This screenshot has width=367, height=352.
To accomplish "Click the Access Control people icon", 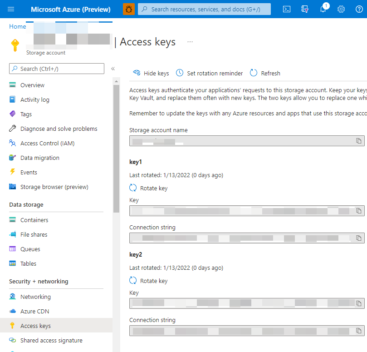I will (12, 143).
